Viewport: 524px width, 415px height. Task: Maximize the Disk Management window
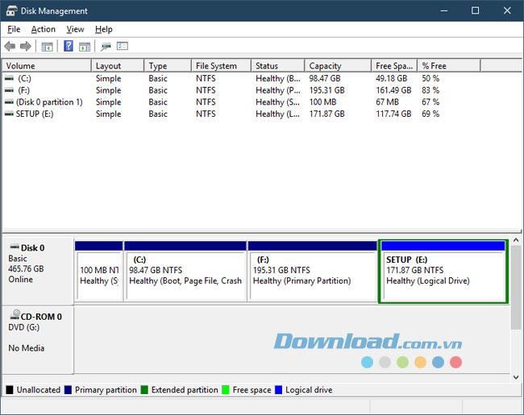pos(475,10)
